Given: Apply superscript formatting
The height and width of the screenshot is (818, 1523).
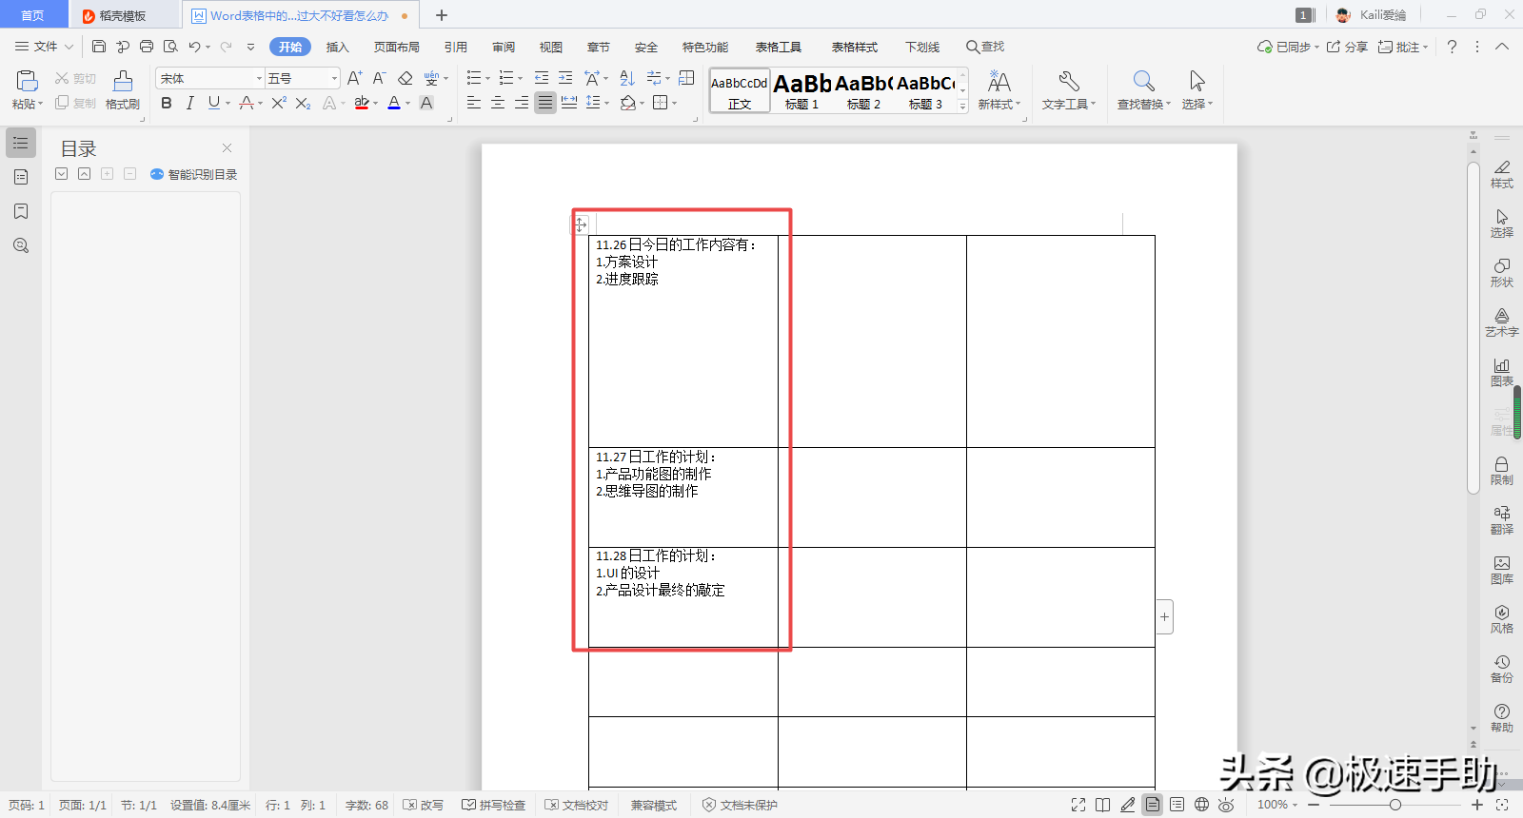Looking at the screenshot, I should 278,103.
